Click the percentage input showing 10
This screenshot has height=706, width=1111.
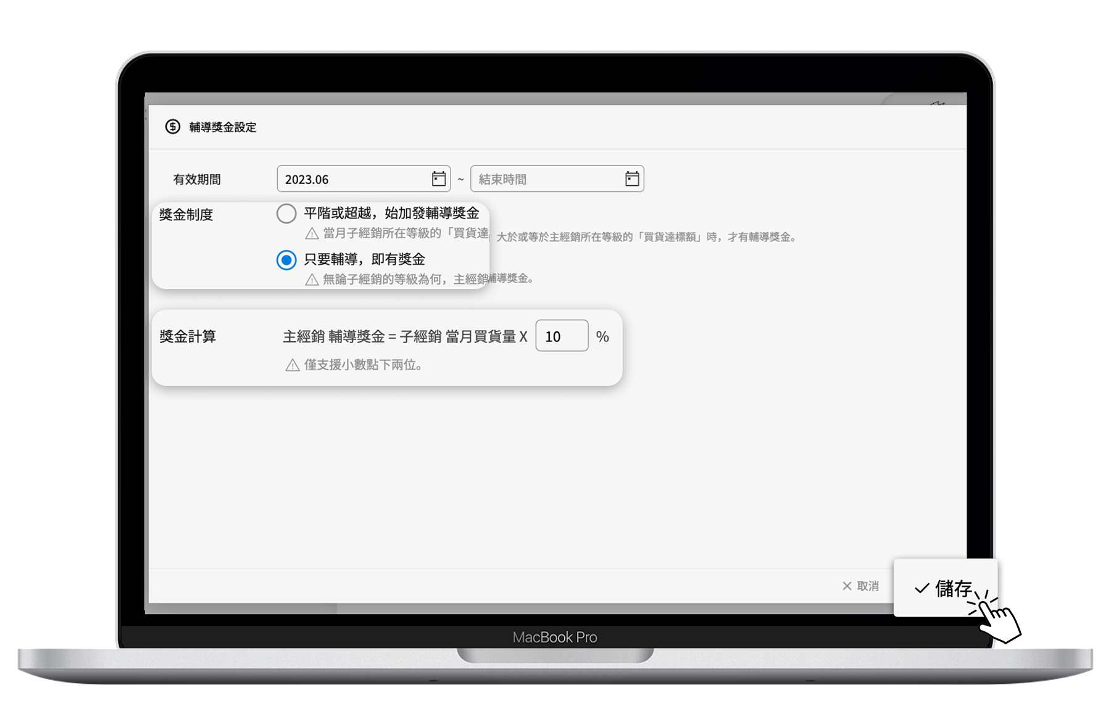coord(561,336)
